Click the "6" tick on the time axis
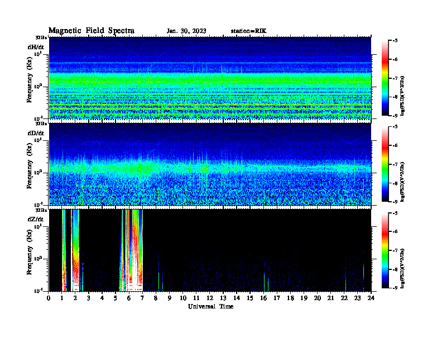 (129, 298)
